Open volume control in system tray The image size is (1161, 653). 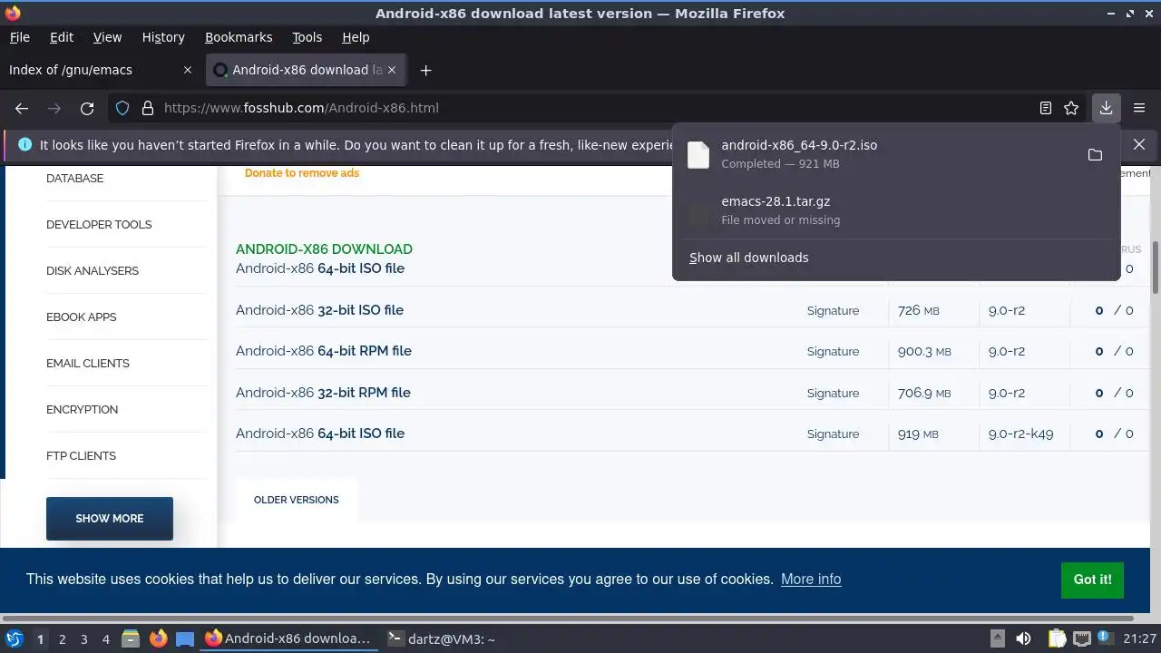pos(1023,639)
